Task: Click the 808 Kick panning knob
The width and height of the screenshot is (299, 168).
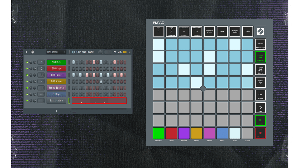Action: (x=31, y=62)
